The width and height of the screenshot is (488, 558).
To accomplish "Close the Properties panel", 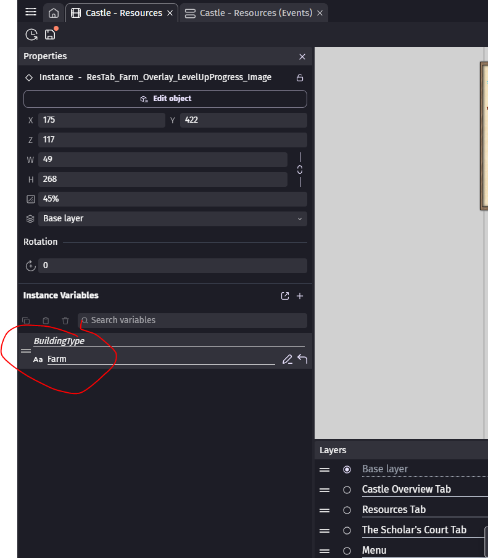I will point(302,57).
